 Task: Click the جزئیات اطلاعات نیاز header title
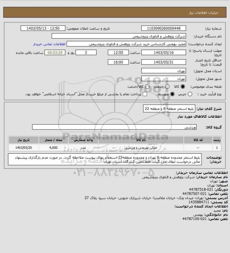[204, 13]
